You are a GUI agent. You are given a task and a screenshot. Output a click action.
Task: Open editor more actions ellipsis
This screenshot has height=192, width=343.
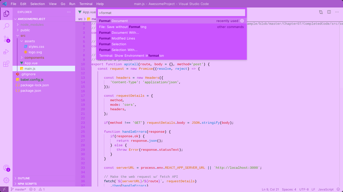[x=337, y=12]
